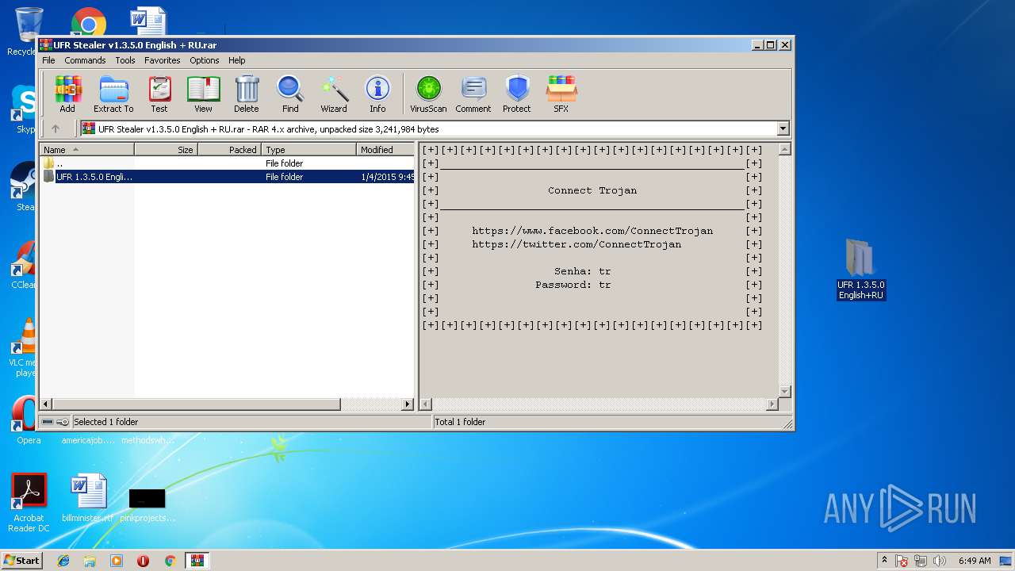
Task: Open the Start menu
Action: 21,560
